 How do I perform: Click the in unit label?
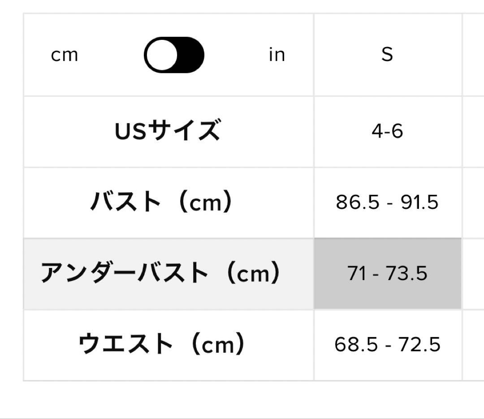click(278, 55)
